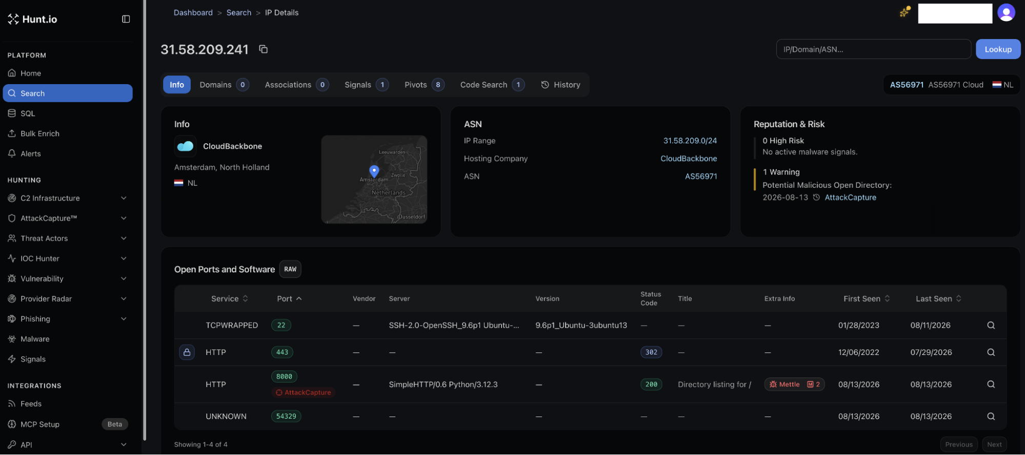Switch to the Domains tab

tap(224, 85)
